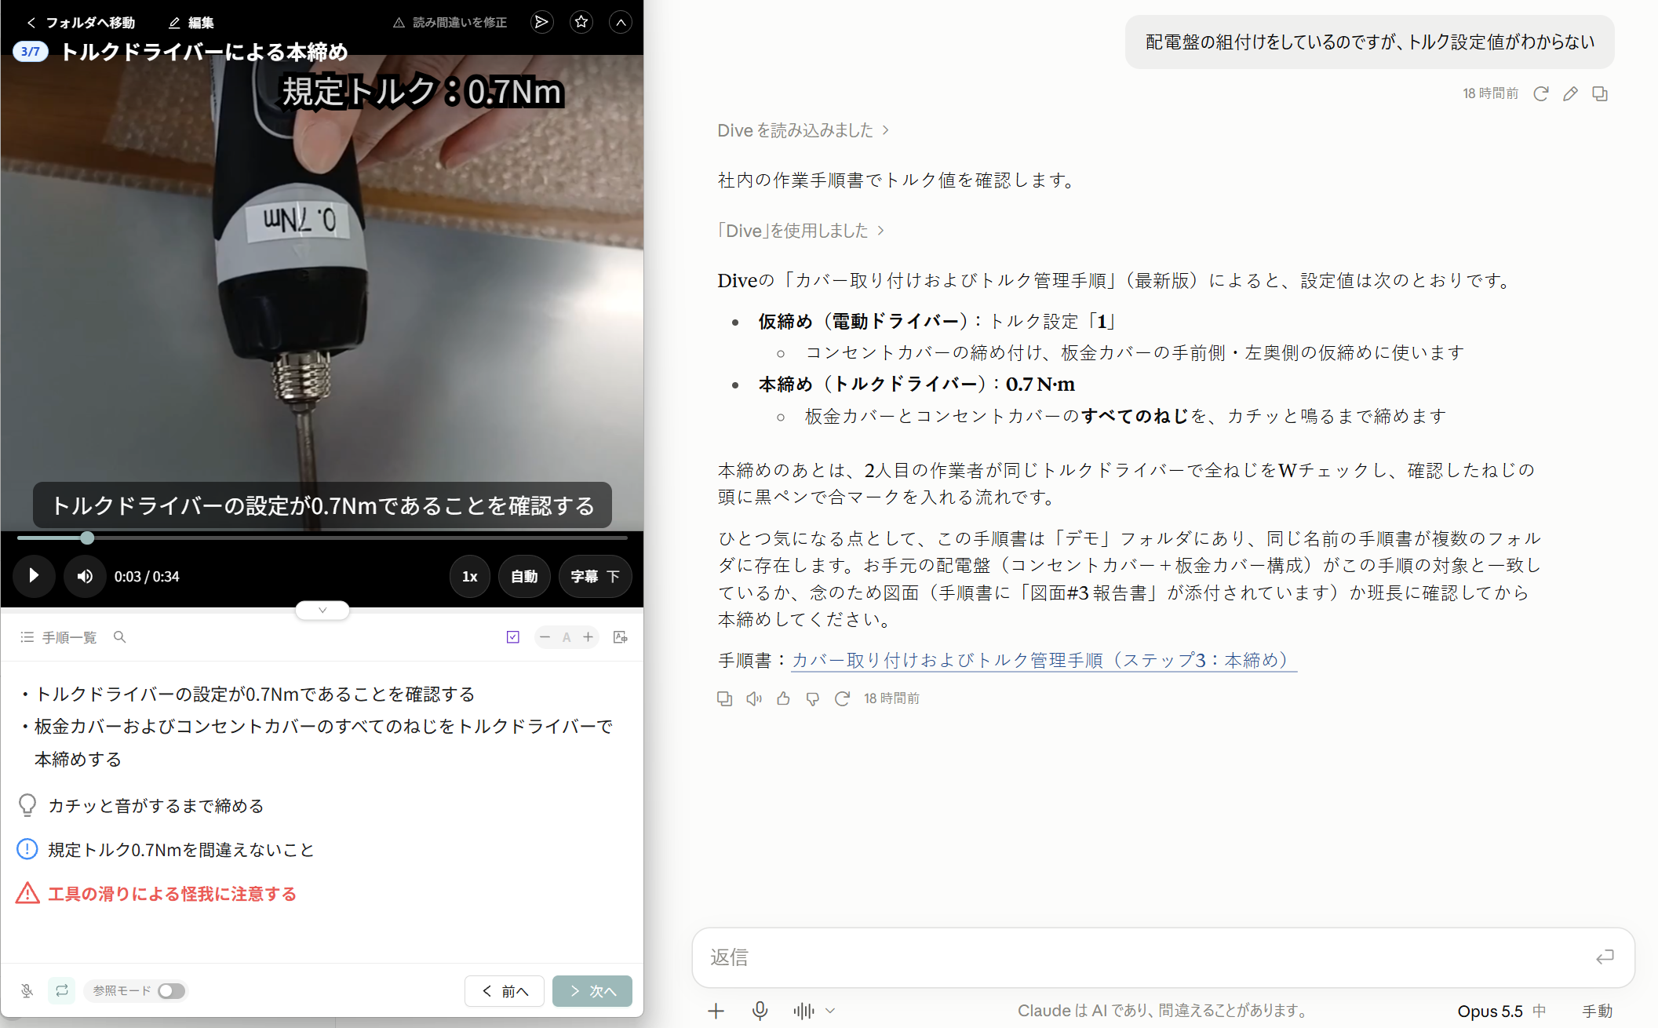The height and width of the screenshot is (1028, 1658).
Task: Click the send paper-plane icon
Action: (x=541, y=22)
